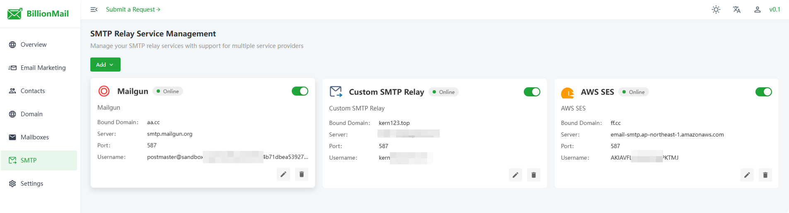Open the language translation icon
789x213 pixels.
click(x=736, y=10)
